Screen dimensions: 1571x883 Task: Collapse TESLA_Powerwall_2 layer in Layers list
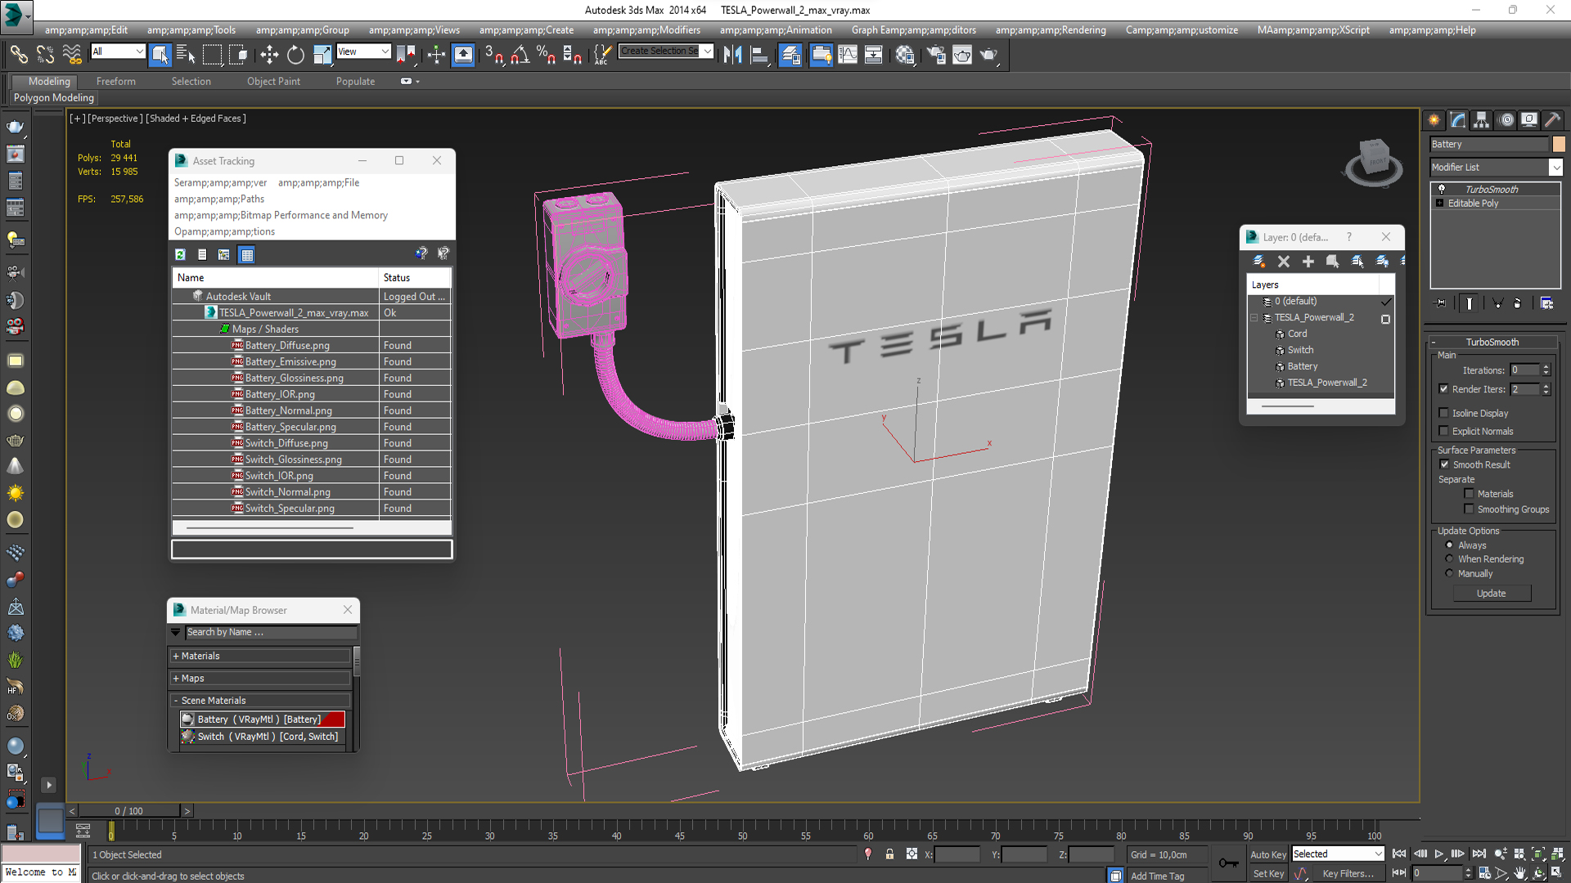click(x=1254, y=318)
